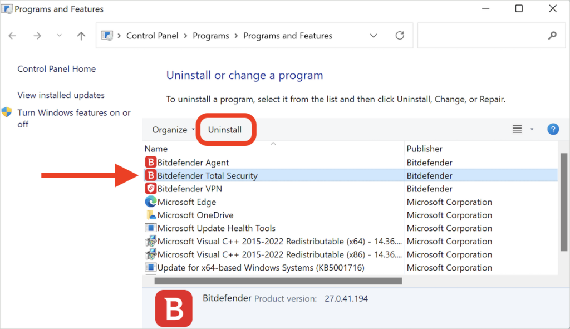Expand the address bar dropdown chevron
Image resolution: width=570 pixels, height=329 pixels.
tap(374, 35)
